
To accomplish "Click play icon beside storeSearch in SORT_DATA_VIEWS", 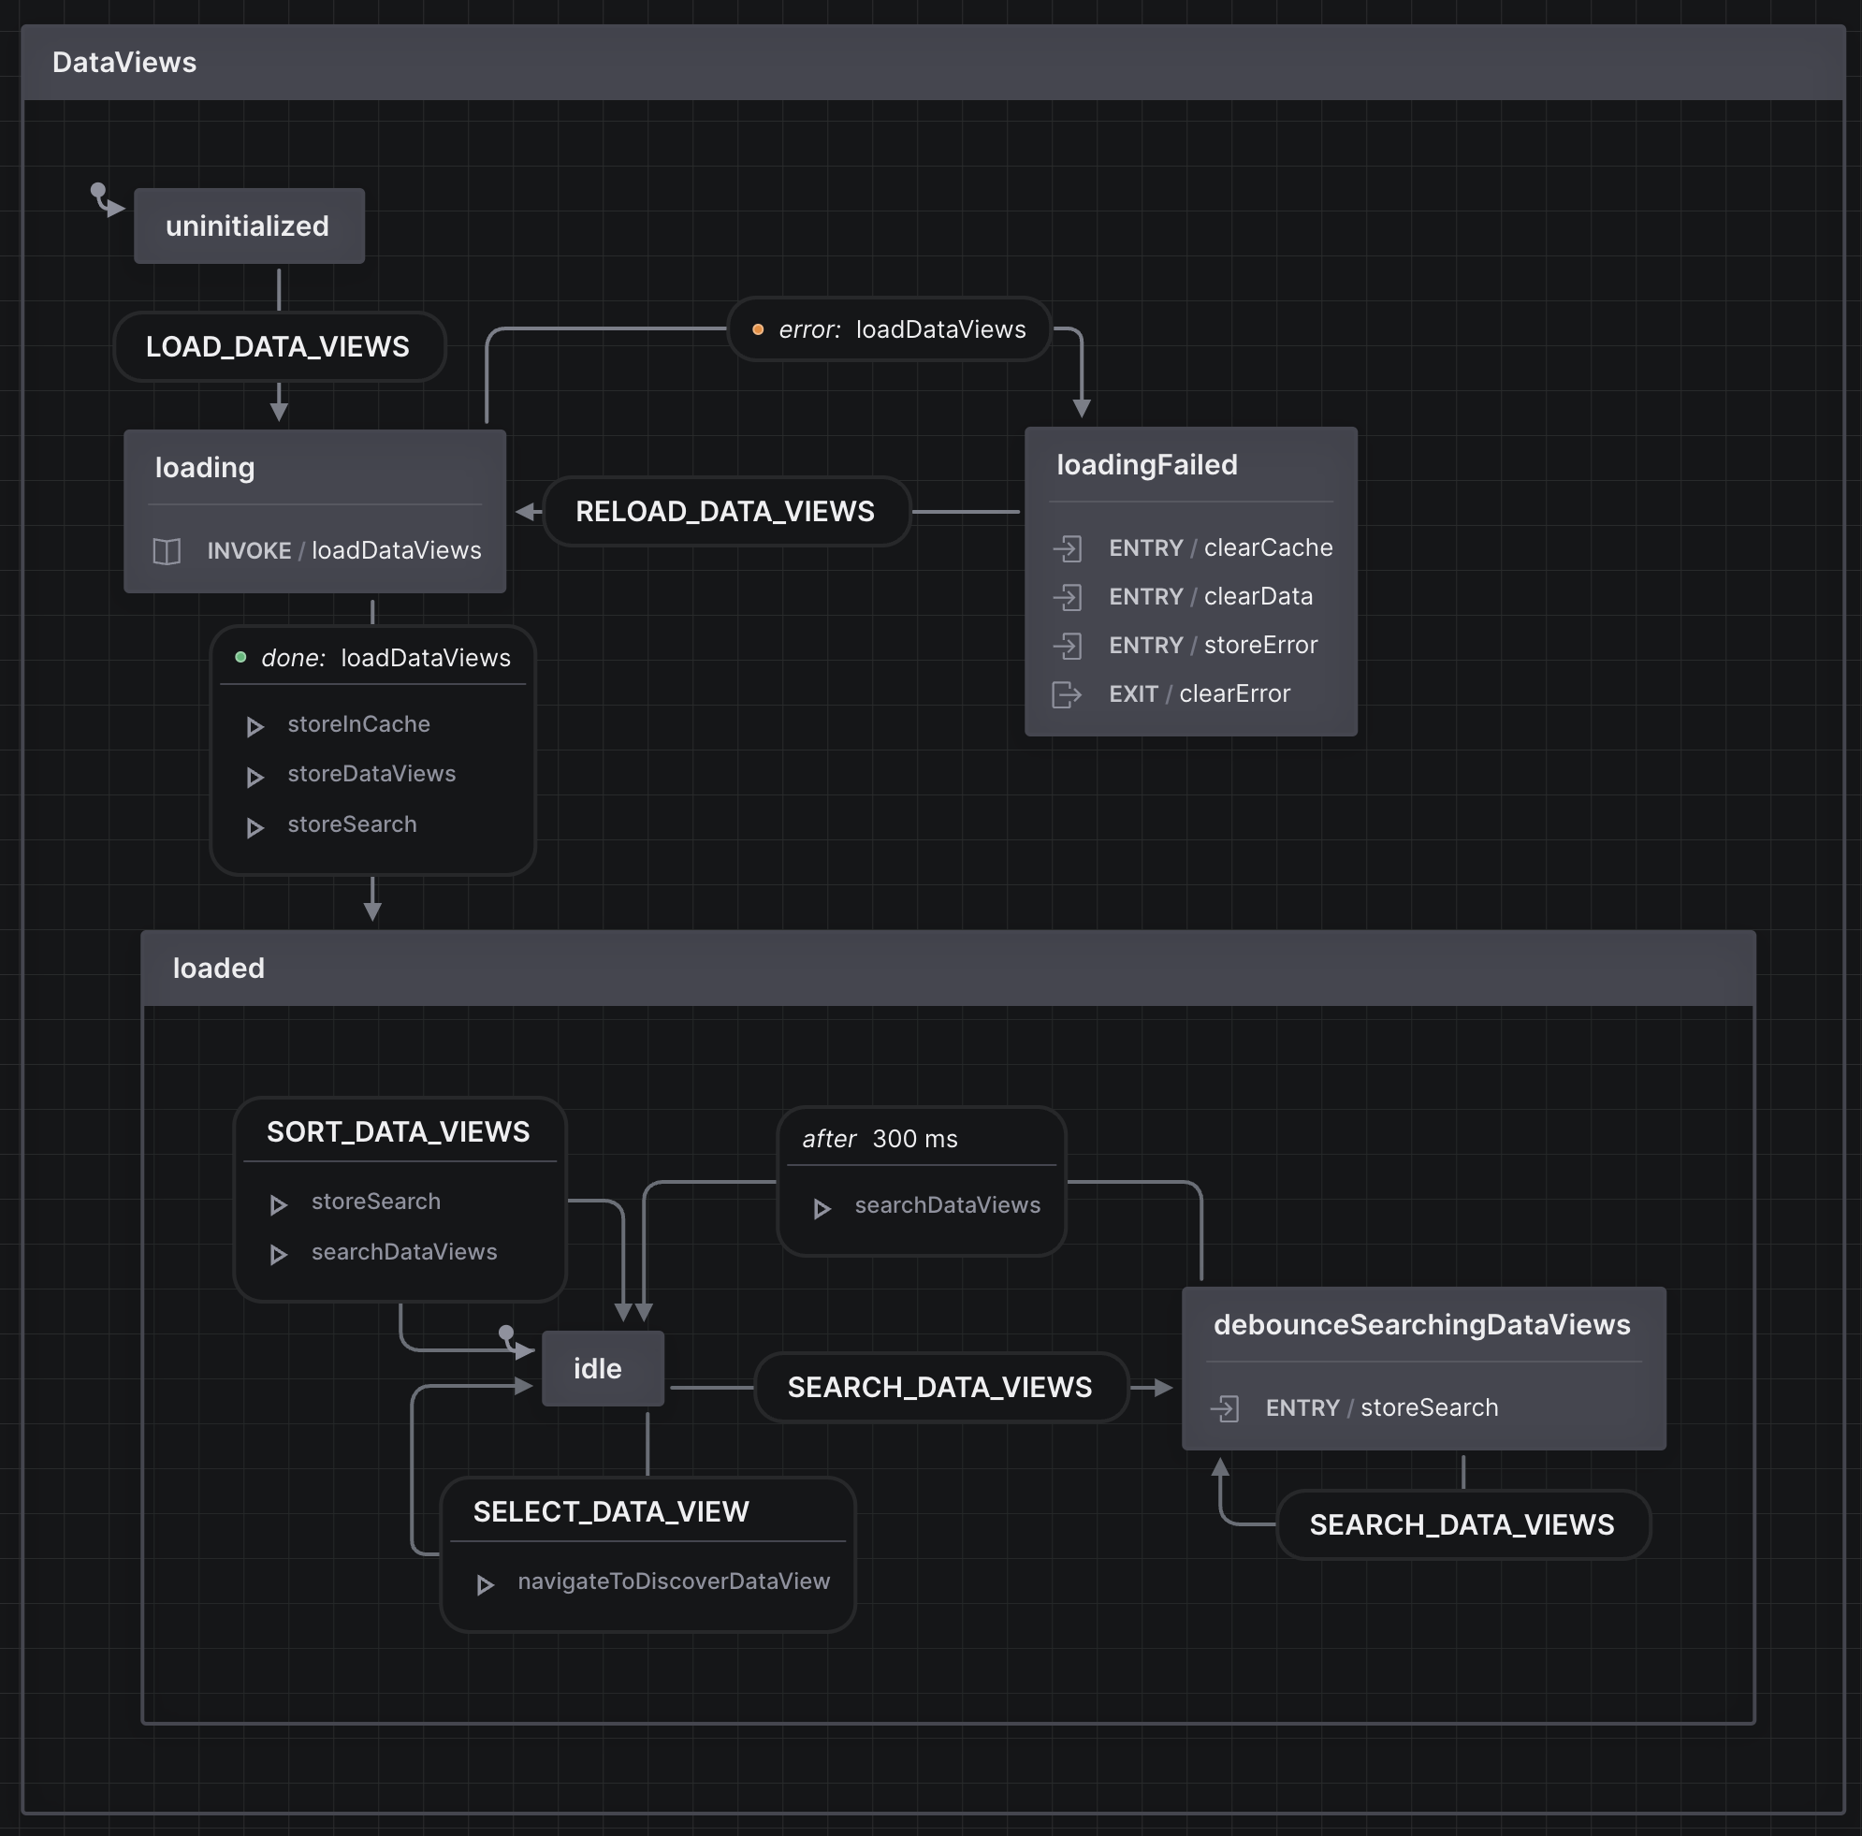I will coord(278,1204).
